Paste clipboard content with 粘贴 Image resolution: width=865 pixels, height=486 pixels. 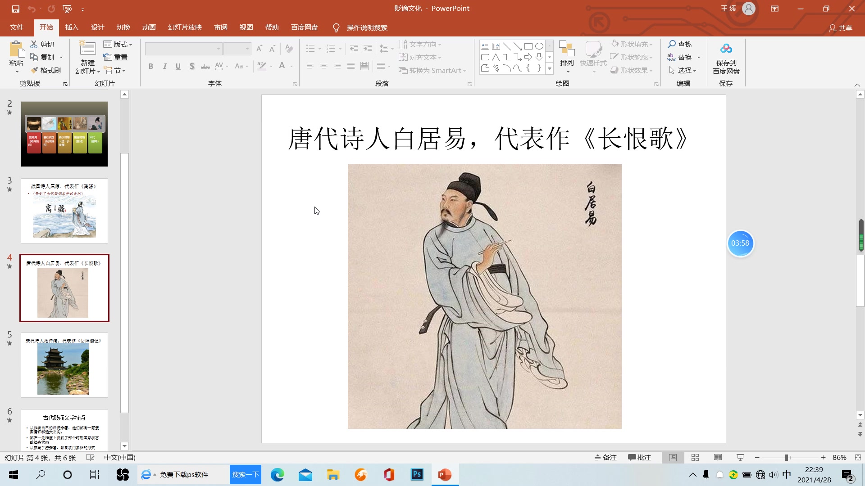(x=16, y=57)
